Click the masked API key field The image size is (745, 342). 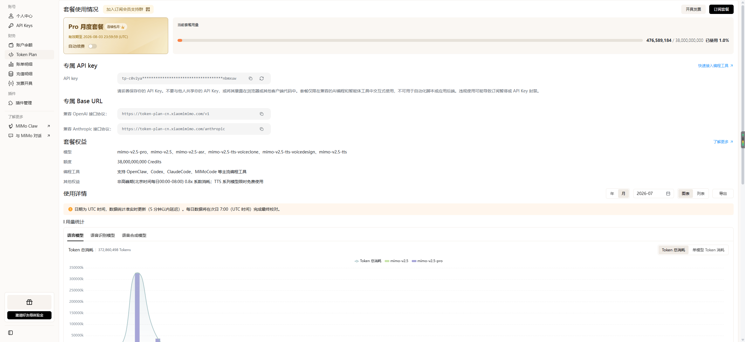(x=194, y=78)
